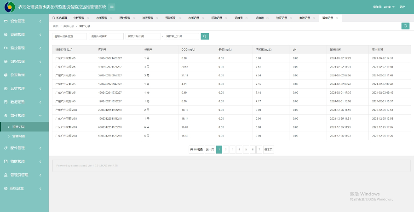The height and width of the screenshot is (212, 414).
Task: Open the 留样截止日期 date field
Action: (182, 36)
